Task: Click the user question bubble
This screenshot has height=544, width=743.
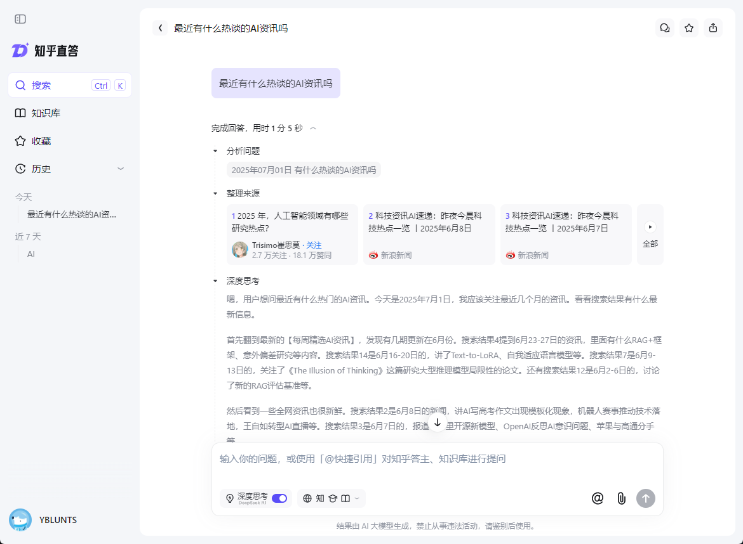Action: click(276, 83)
